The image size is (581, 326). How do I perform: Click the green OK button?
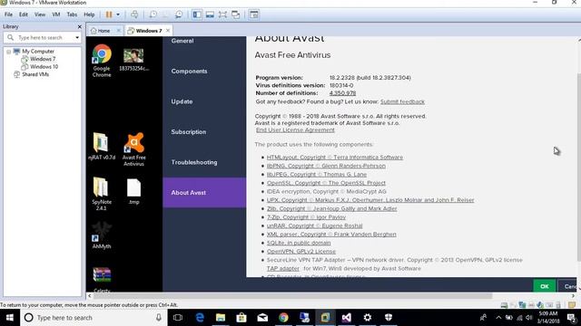pyautogui.click(x=545, y=286)
